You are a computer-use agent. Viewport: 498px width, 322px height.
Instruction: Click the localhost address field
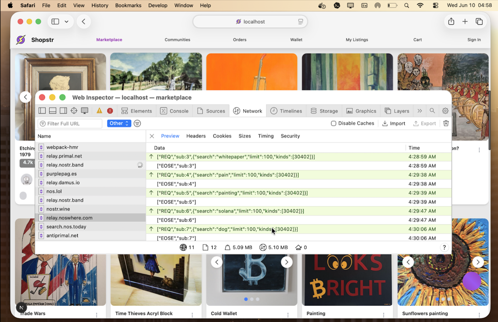click(250, 22)
